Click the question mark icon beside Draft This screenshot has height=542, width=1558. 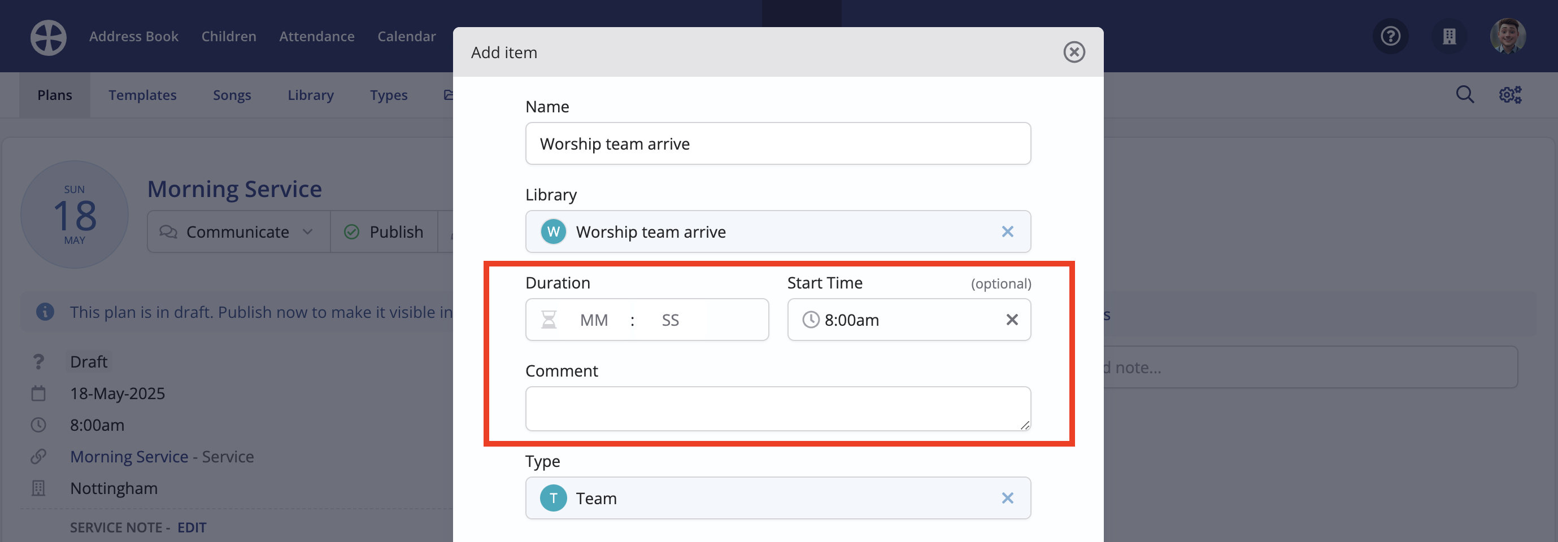(38, 361)
